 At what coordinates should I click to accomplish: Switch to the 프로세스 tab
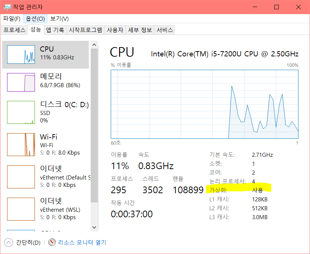[x=14, y=30]
